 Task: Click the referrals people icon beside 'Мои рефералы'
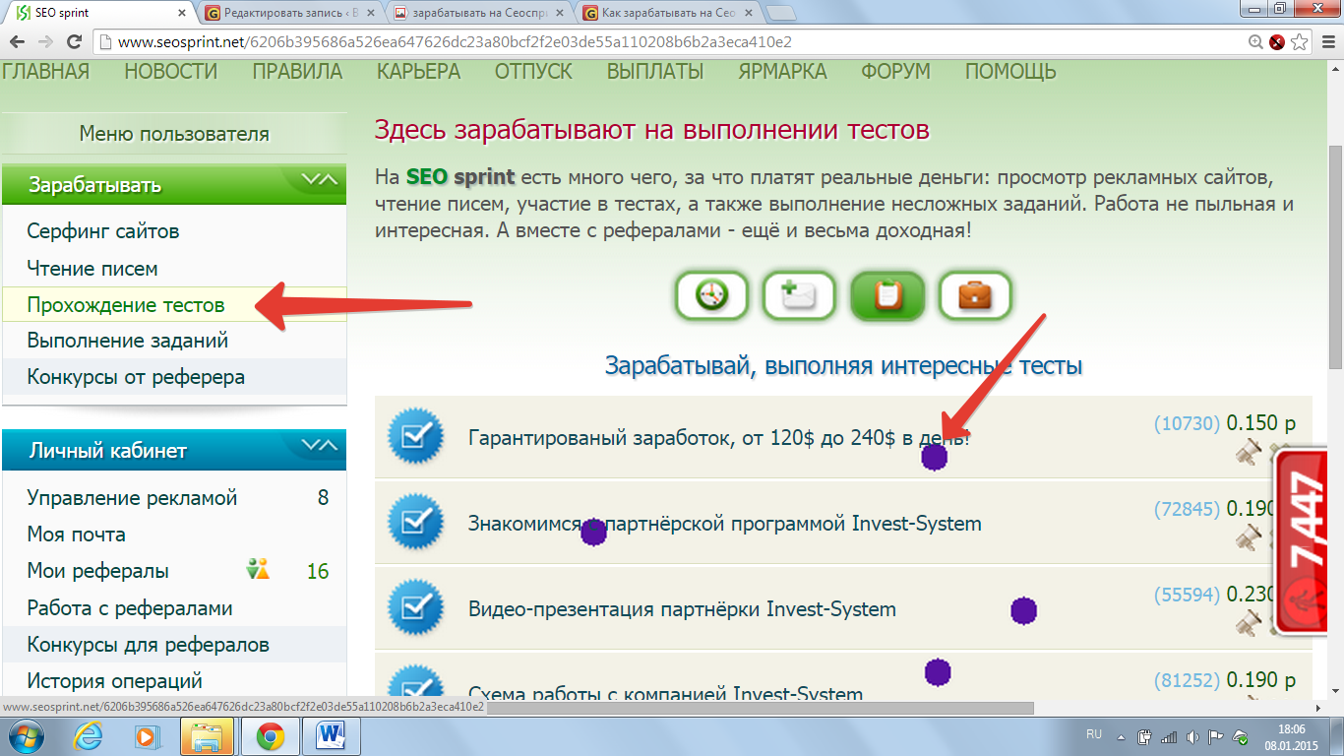[x=258, y=570]
